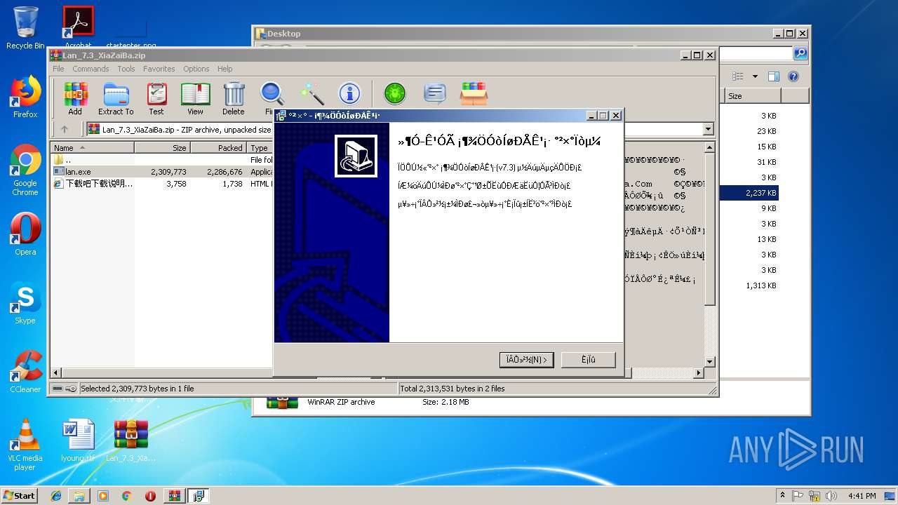Sort file list by Name column
The height and width of the screenshot is (505, 898).
click(93, 148)
